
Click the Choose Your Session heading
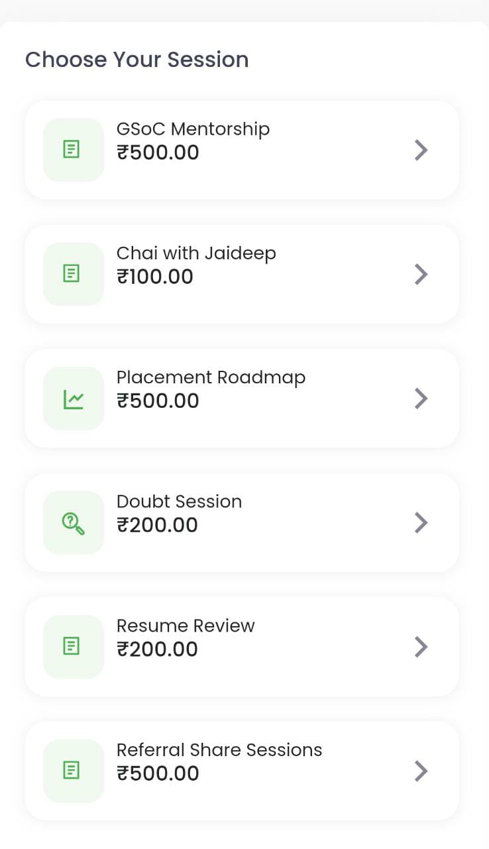click(136, 60)
